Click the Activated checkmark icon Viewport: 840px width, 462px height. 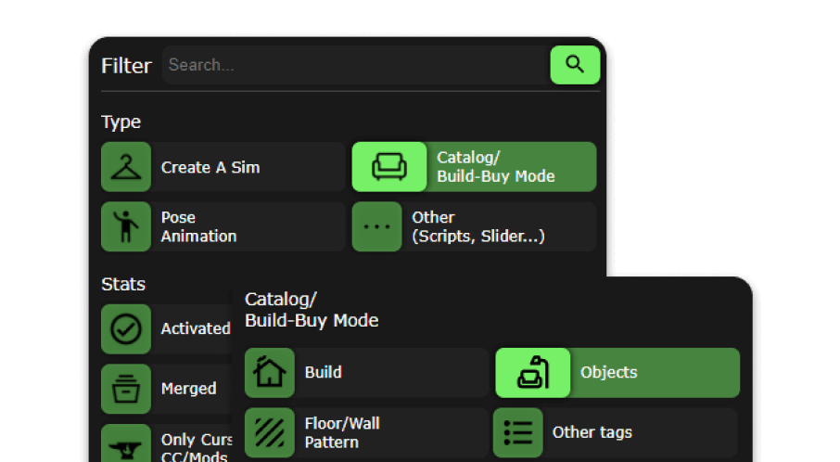click(x=126, y=329)
